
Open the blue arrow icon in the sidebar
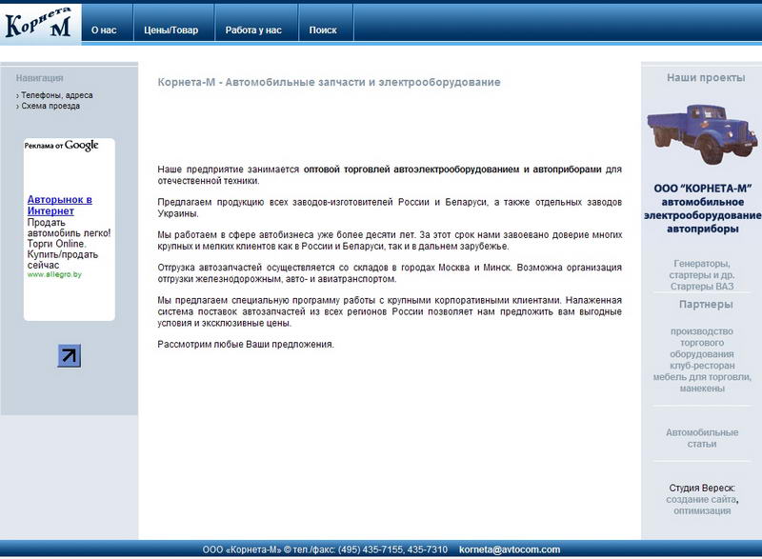click(69, 355)
